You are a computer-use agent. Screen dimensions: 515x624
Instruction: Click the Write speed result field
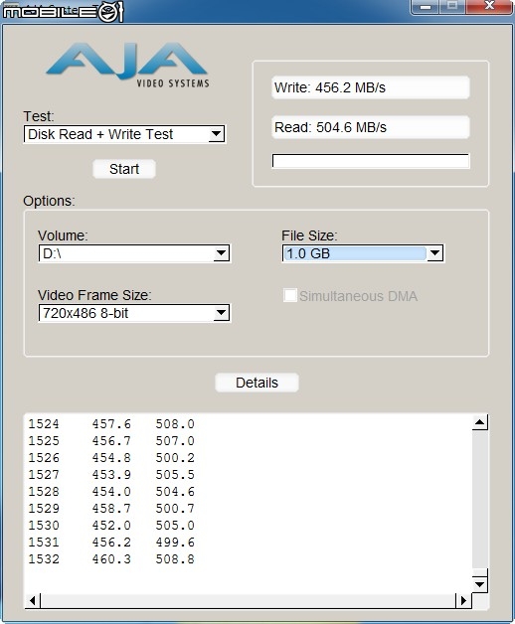pos(371,87)
